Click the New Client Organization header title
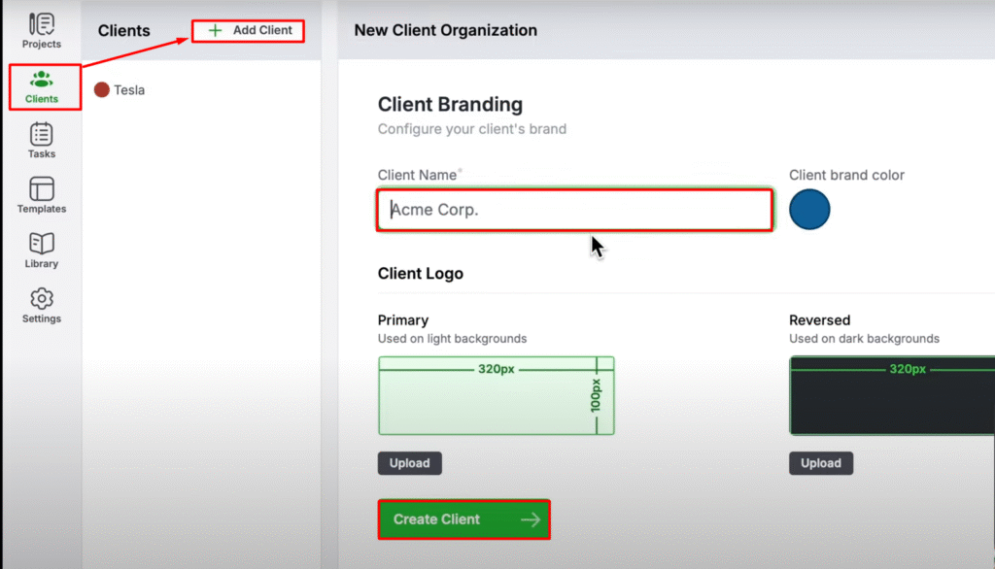The image size is (995, 569). pyautogui.click(x=445, y=31)
